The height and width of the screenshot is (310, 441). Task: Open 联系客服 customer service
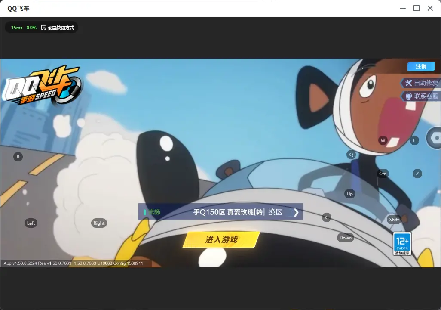click(x=421, y=96)
